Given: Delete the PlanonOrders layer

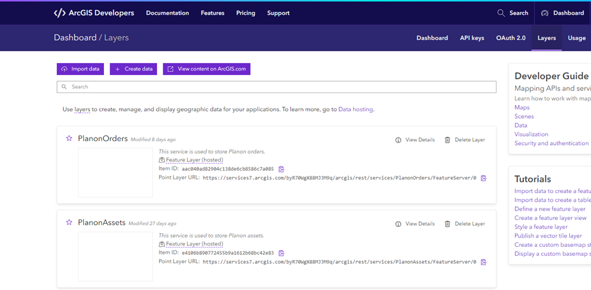Looking at the screenshot, I should 470,140.
